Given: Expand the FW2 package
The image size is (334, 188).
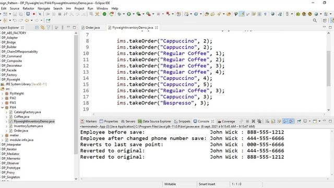Looking at the screenshot, I should [3, 98].
